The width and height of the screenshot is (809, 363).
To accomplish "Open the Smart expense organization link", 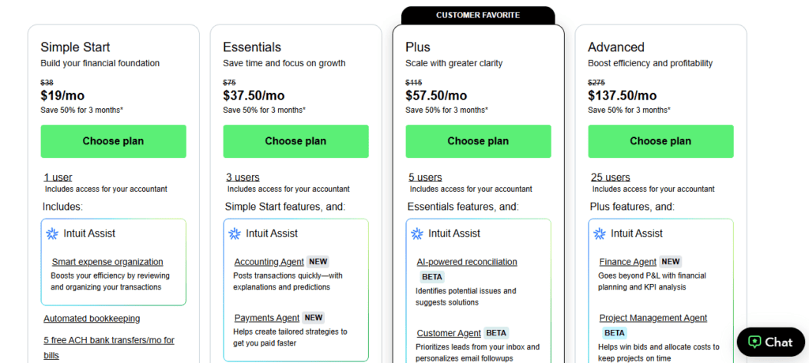I will 107,262.
